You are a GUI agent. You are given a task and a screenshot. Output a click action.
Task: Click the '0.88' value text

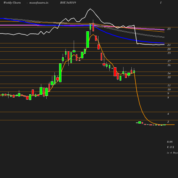[x=170, y=142]
